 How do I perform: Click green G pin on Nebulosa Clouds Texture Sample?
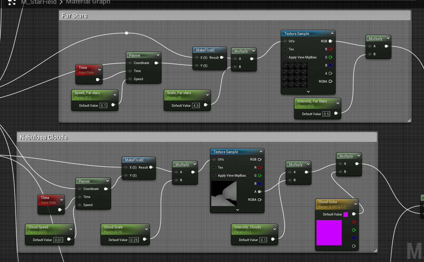[x=259, y=176]
